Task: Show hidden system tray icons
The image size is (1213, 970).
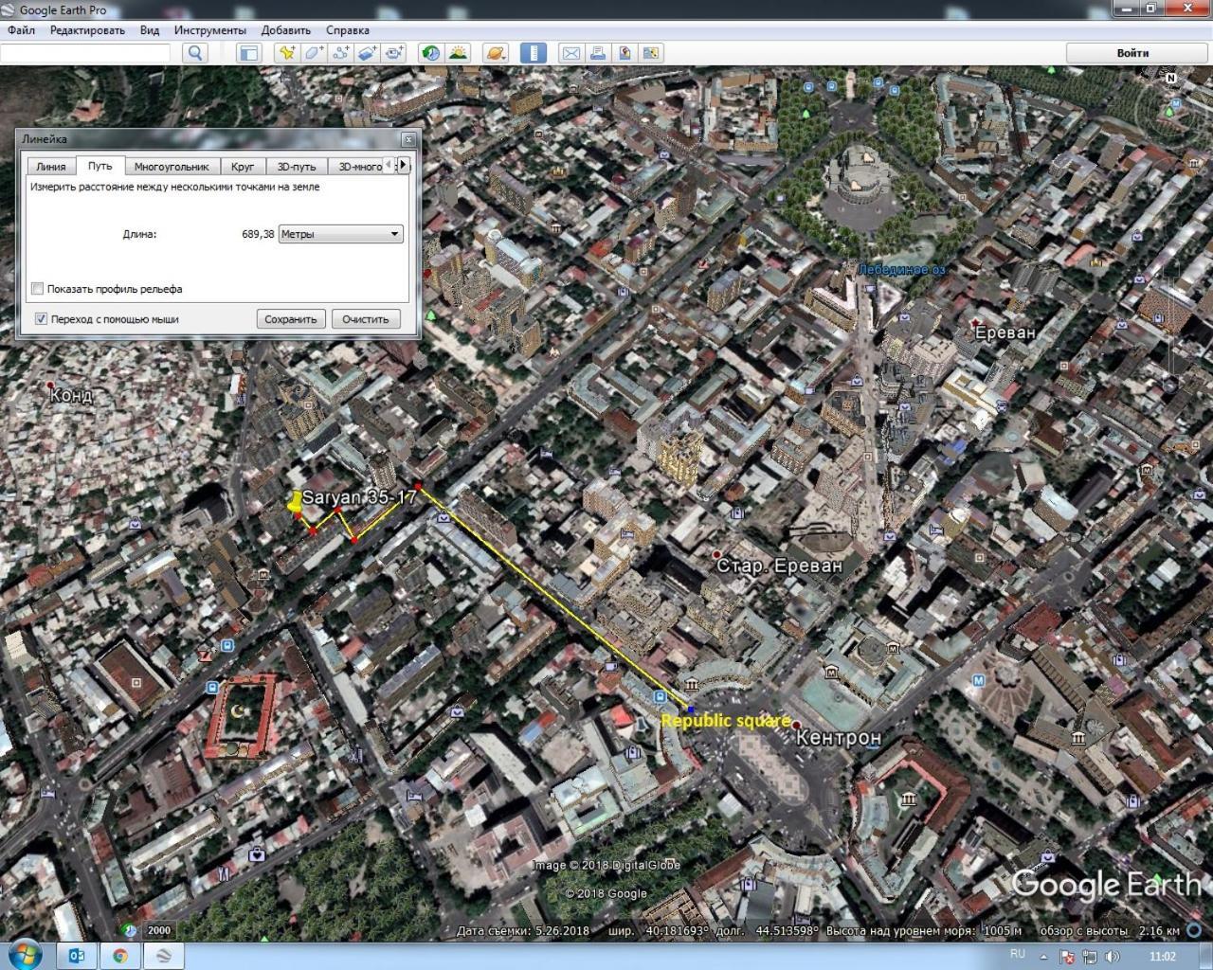Action: pyautogui.click(x=1044, y=957)
